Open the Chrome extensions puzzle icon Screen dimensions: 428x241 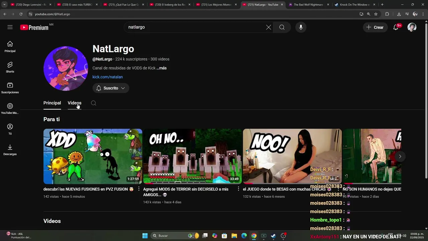pyautogui.click(x=387, y=14)
